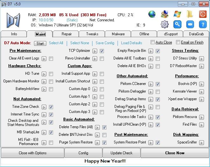Screen dimensions: 210x167
Task: Click the blue envelope email icon
Action: 190,24
